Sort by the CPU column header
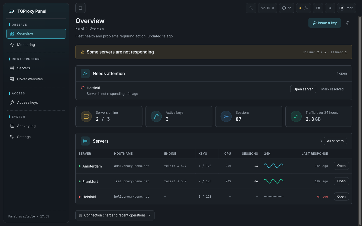The height and width of the screenshot is (226, 362). (x=228, y=154)
